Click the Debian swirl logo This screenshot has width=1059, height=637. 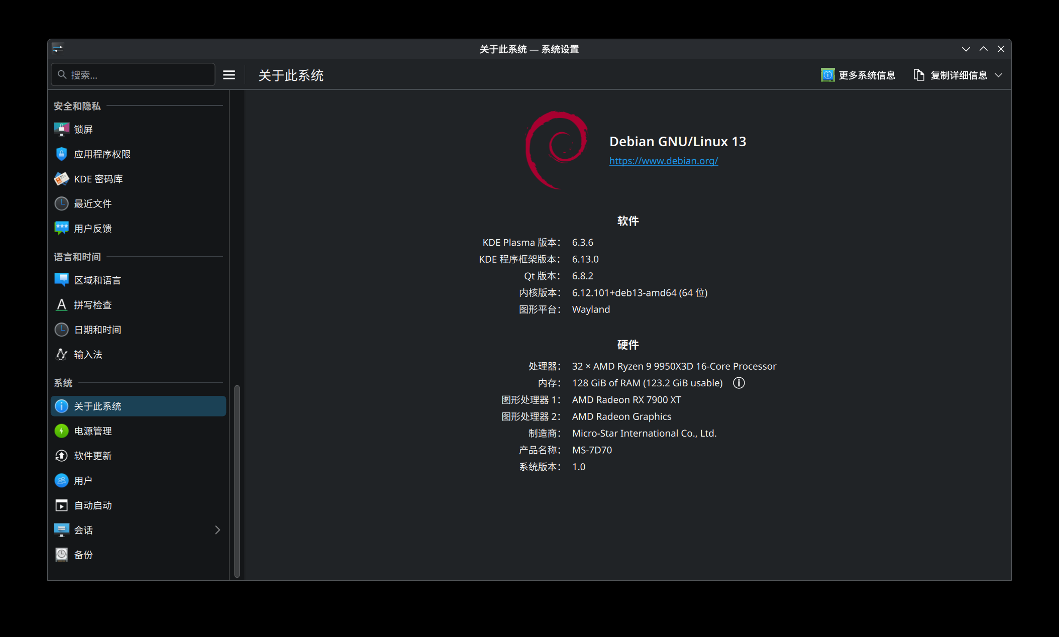pos(557,150)
